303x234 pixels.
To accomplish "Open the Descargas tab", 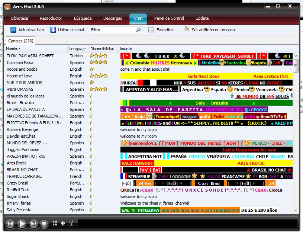I will pyautogui.click(x=113, y=18).
